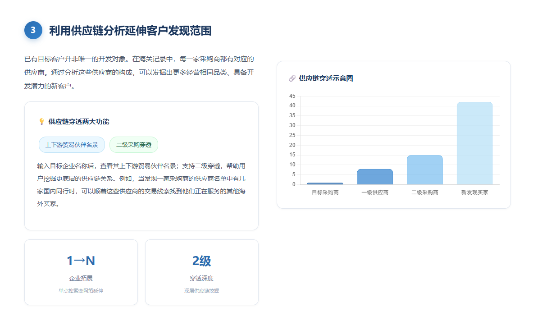Image resolution: width=533 pixels, height=316 pixels.
Task: Click the 利用供应链分析延伸客户发现范围 heading
Action: tap(130, 31)
